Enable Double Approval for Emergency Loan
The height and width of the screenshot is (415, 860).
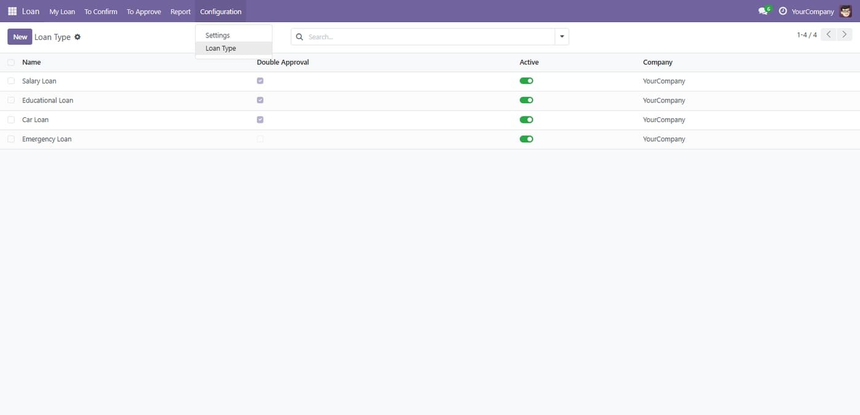pos(260,139)
